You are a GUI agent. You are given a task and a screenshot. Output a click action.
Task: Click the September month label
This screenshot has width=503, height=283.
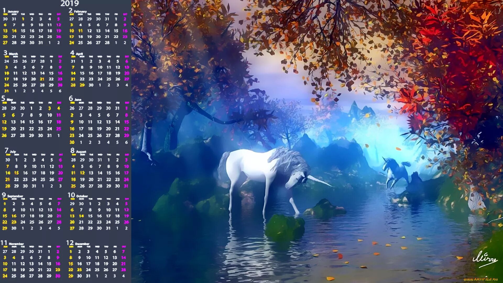click(x=15, y=196)
